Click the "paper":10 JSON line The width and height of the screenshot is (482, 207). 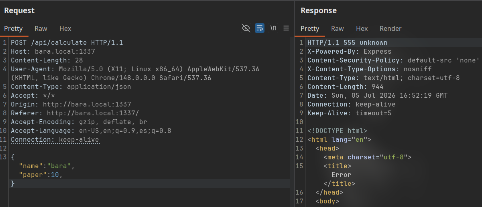pyautogui.click(x=41, y=175)
